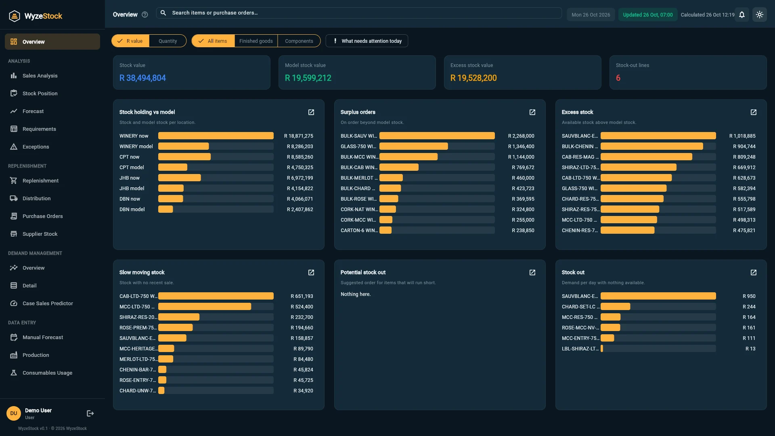Click the Exceptions warning triangle icon
Image resolution: width=775 pixels, height=436 pixels.
(x=14, y=147)
